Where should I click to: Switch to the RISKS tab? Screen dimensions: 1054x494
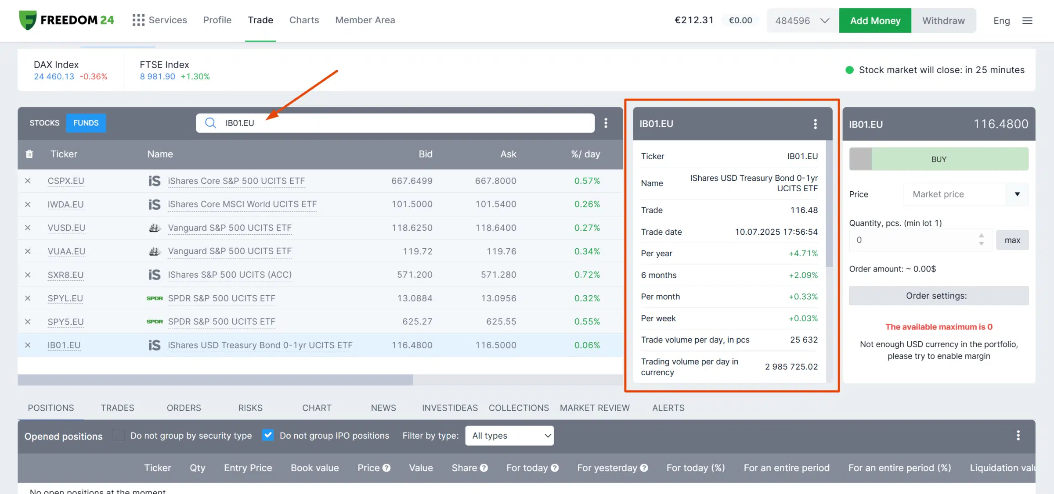[x=250, y=408]
